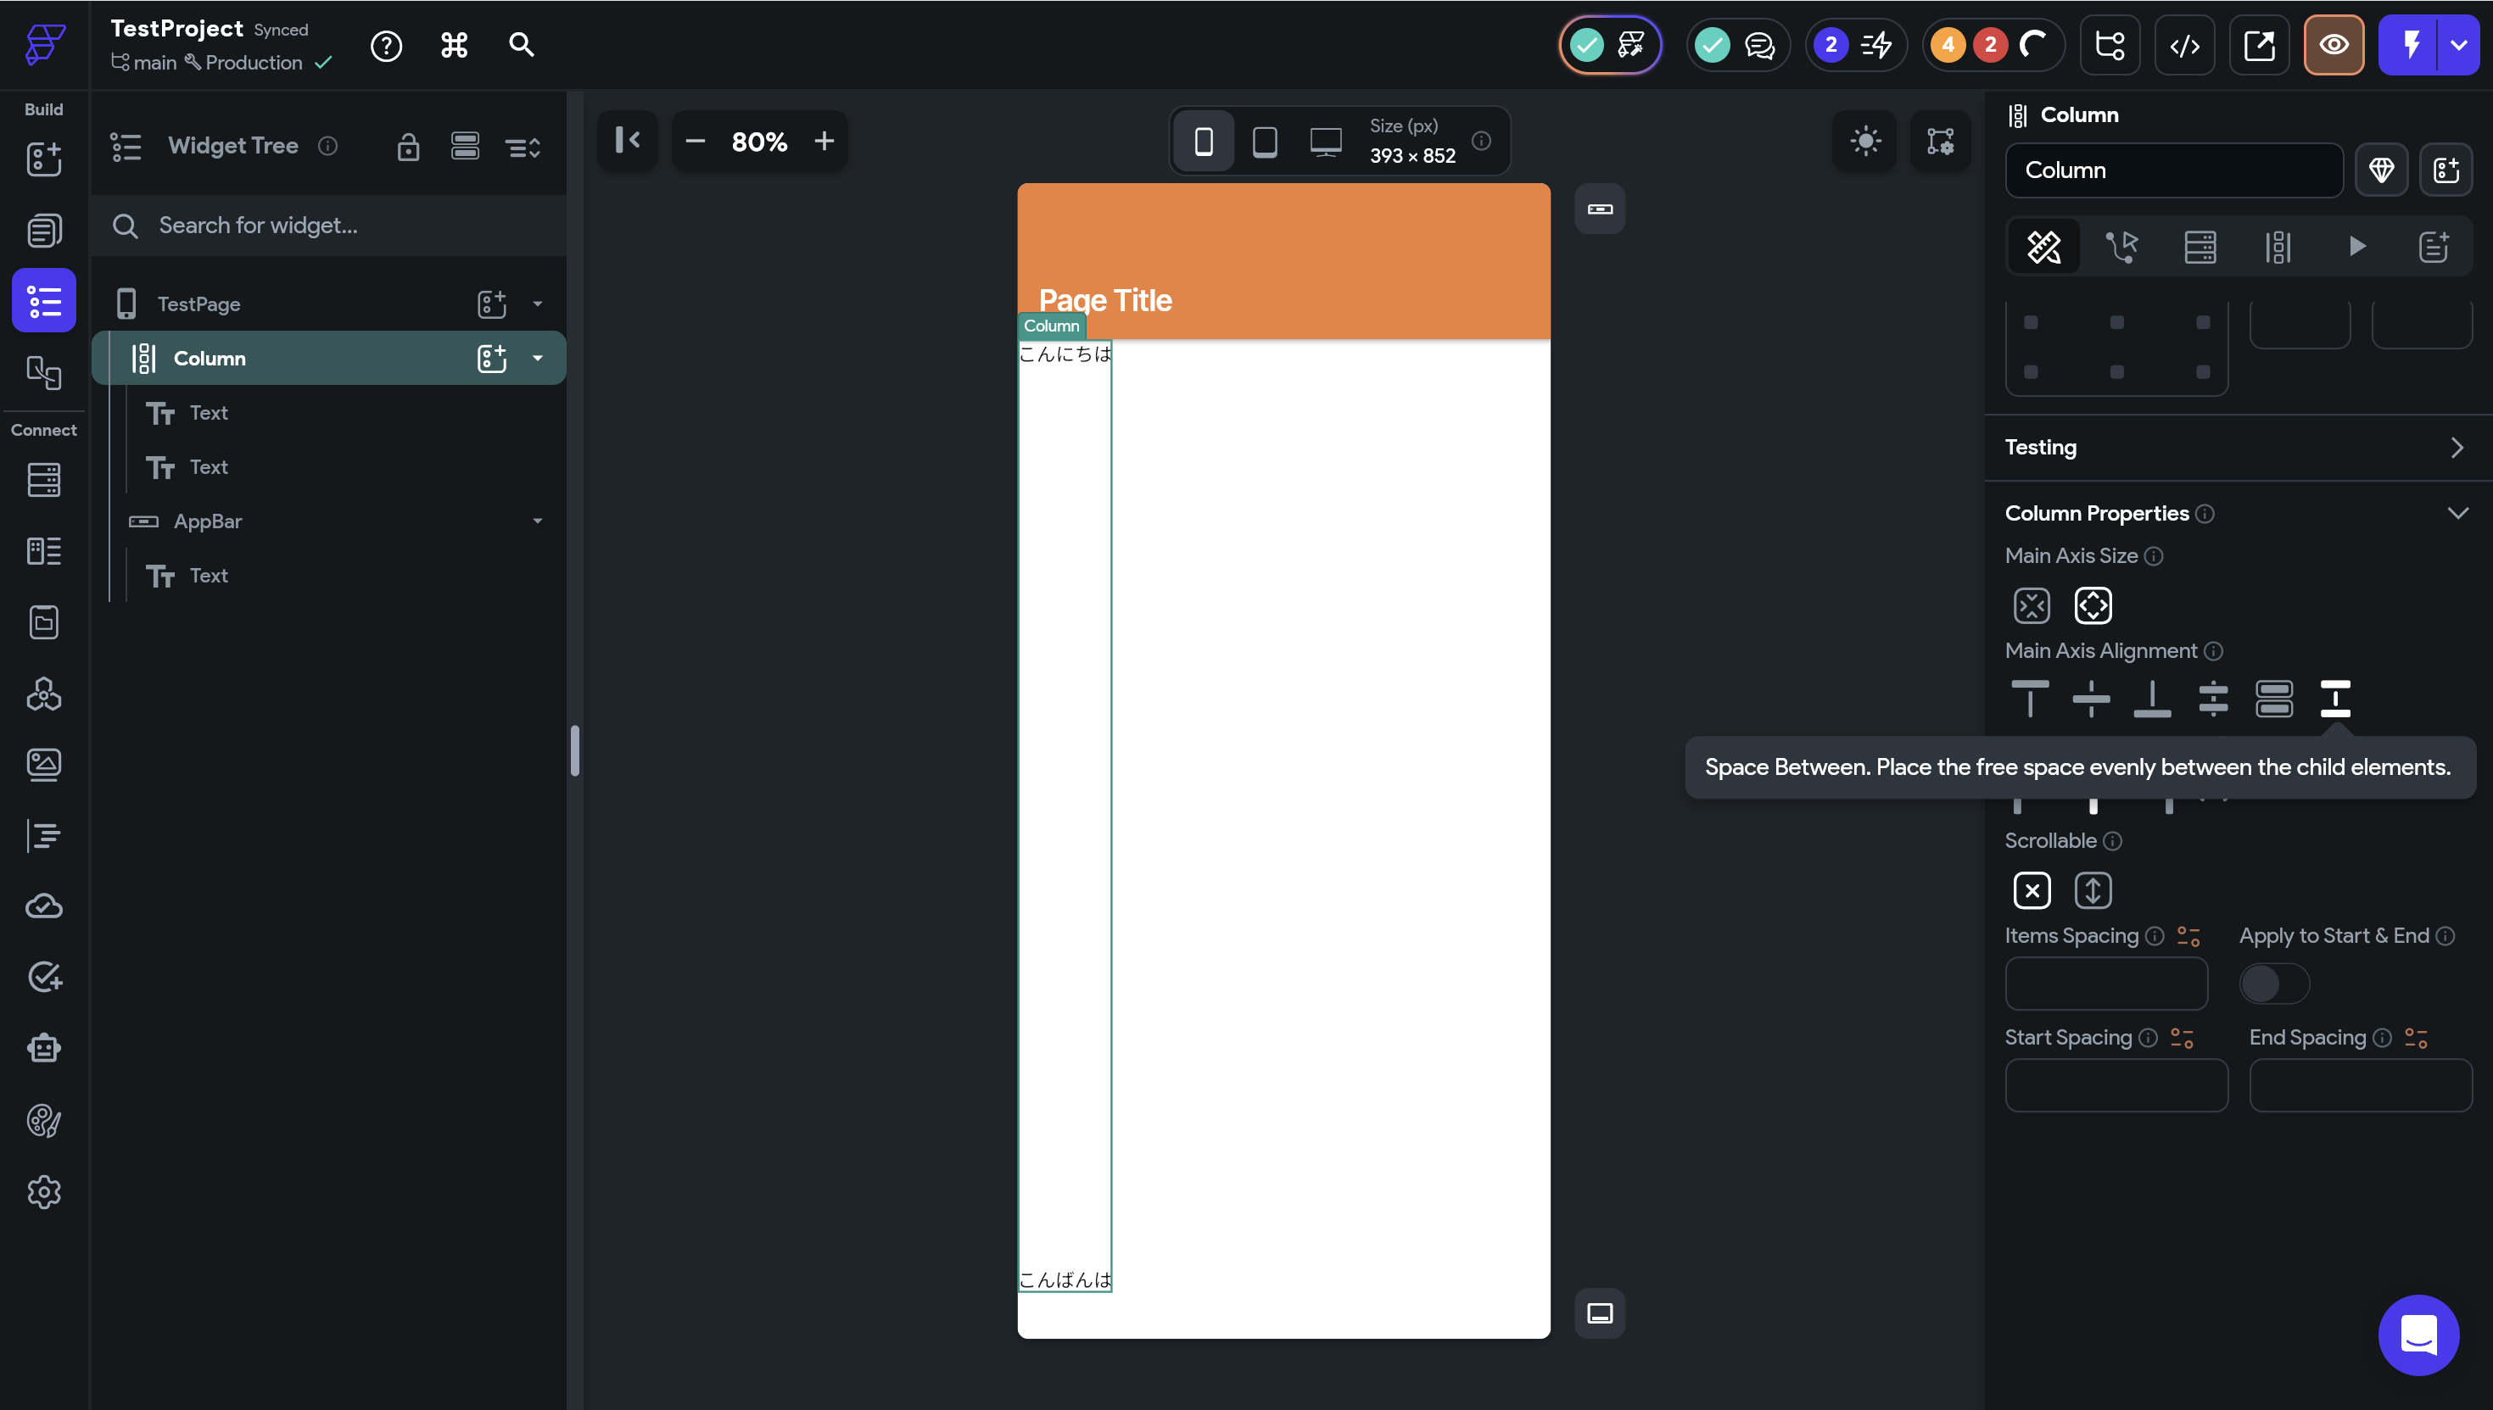The width and height of the screenshot is (2493, 1410).
Task: Click the Items Spacing input box
Action: click(x=2105, y=984)
